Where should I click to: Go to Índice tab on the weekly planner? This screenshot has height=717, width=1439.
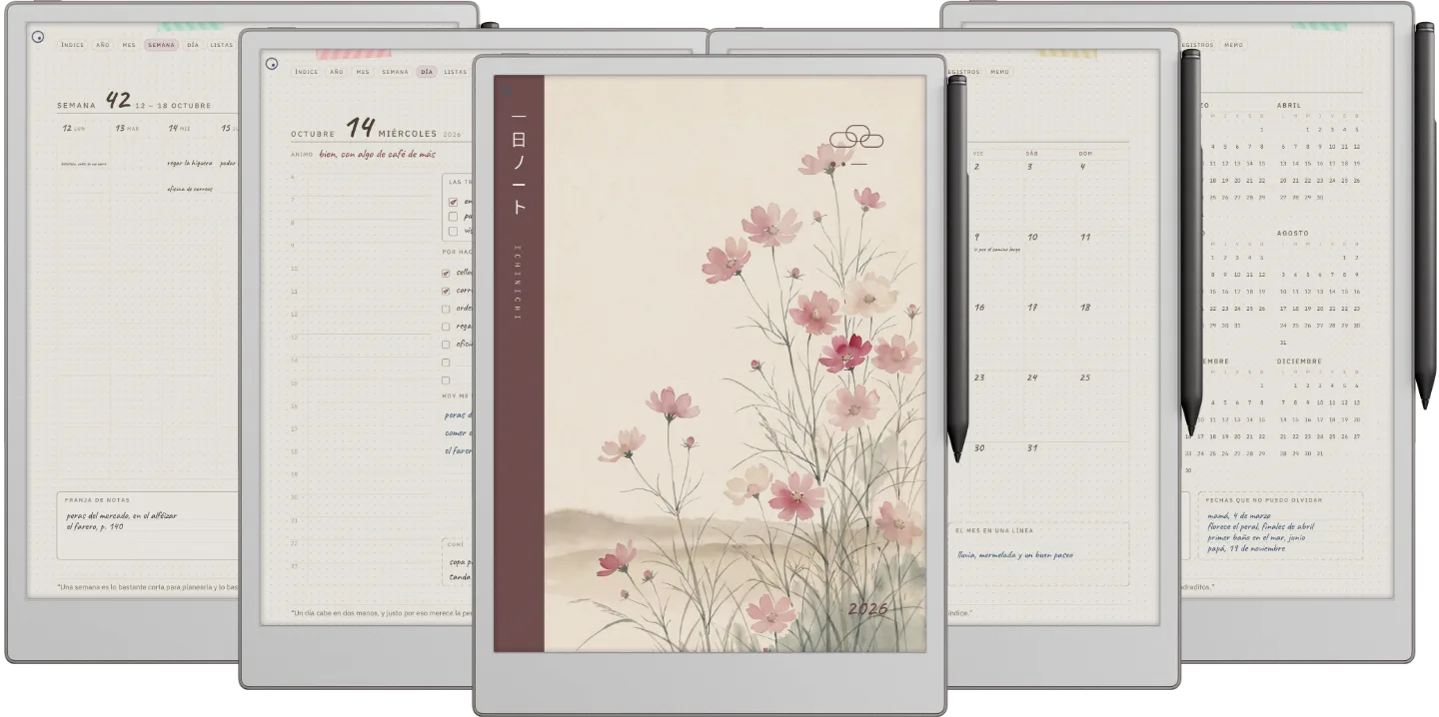72,45
